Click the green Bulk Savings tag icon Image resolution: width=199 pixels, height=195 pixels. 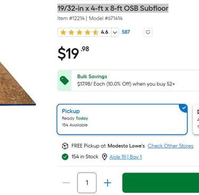[64, 80]
